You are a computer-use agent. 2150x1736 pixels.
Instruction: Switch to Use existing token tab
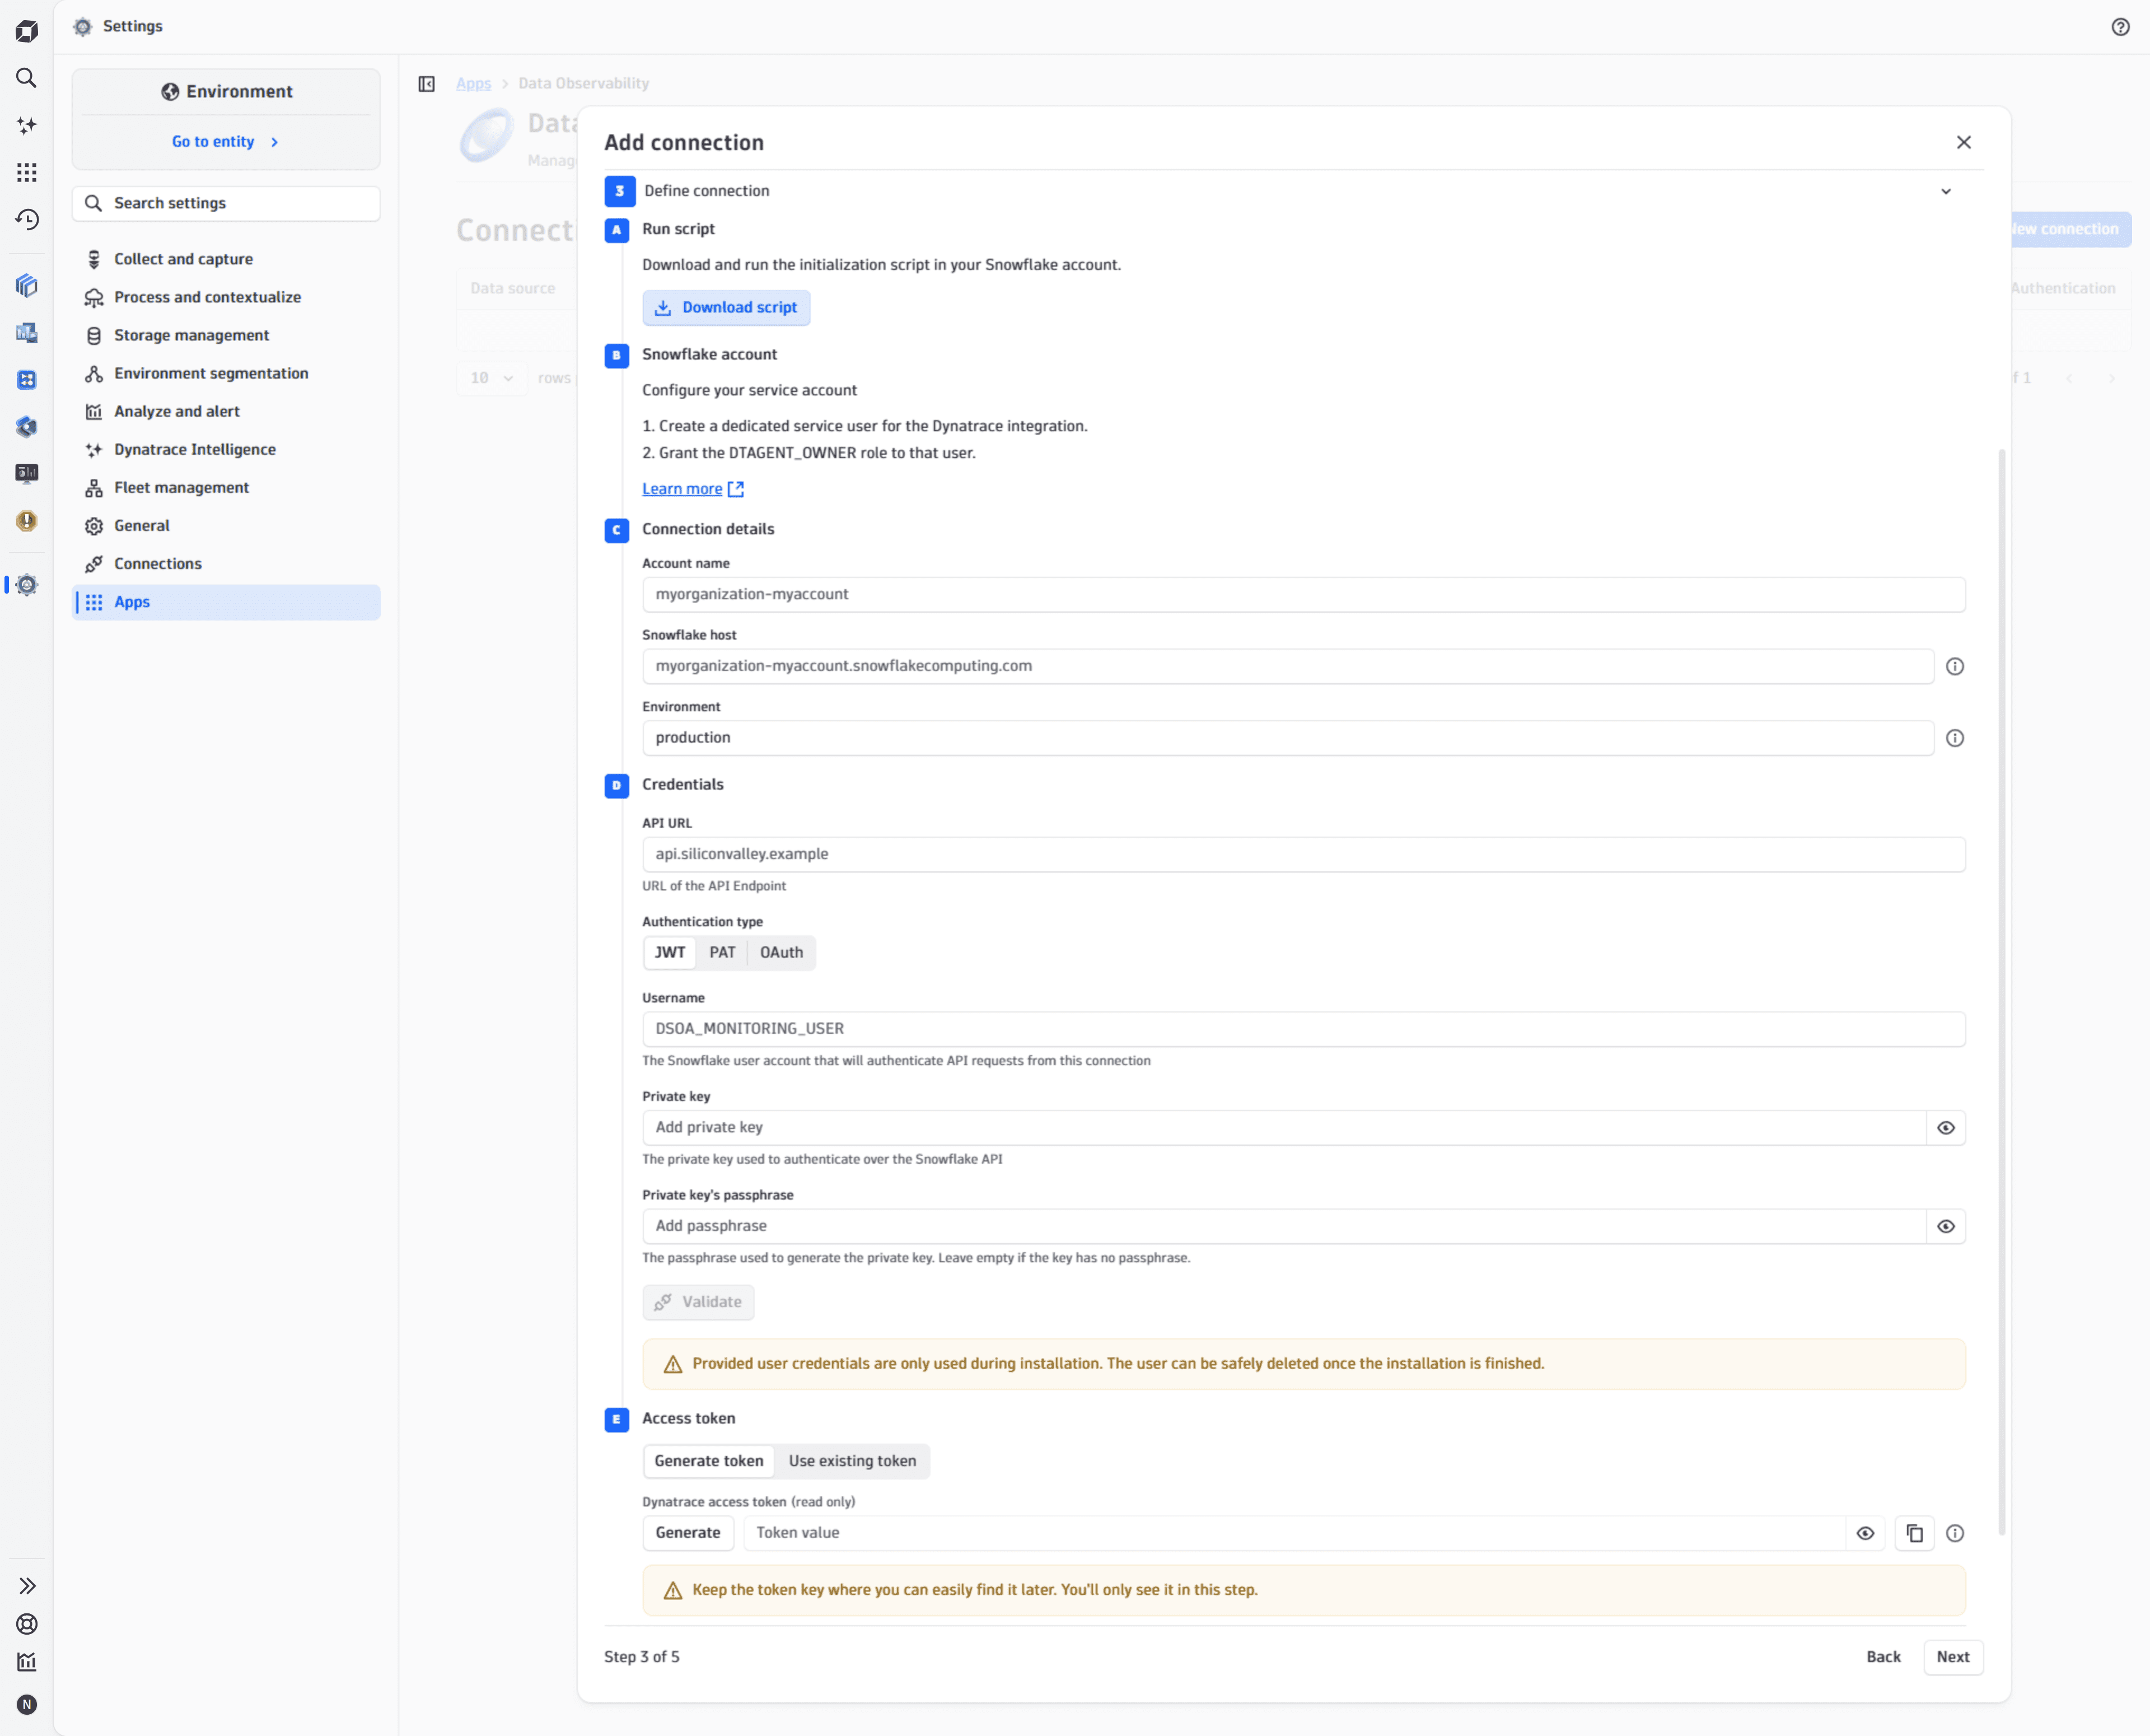(853, 1461)
